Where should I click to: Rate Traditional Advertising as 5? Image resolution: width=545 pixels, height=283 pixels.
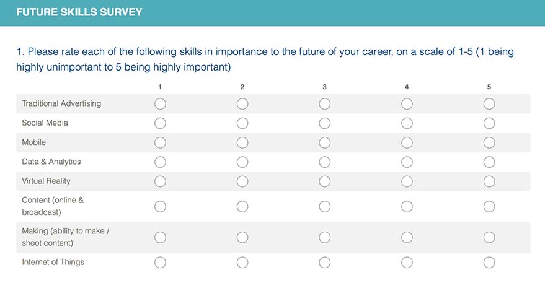point(489,104)
